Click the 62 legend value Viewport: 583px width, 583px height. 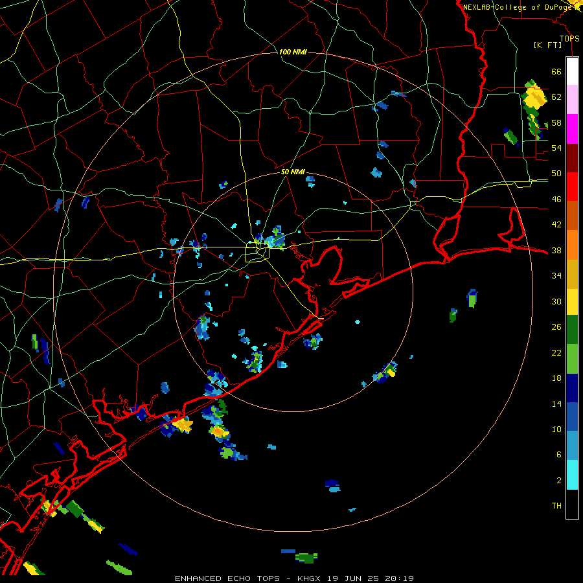(x=556, y=97)
